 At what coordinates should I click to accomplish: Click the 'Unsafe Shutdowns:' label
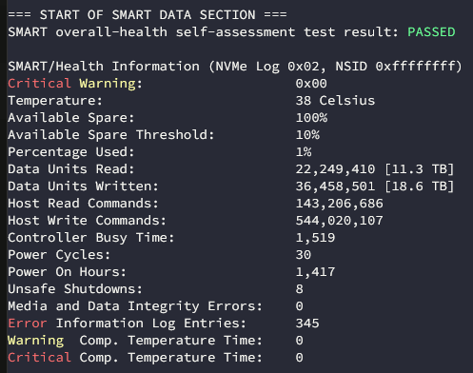75,289
